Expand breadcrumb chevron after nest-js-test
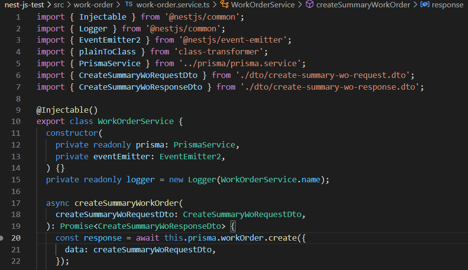 pyautogui.click(x=49, y=5)
